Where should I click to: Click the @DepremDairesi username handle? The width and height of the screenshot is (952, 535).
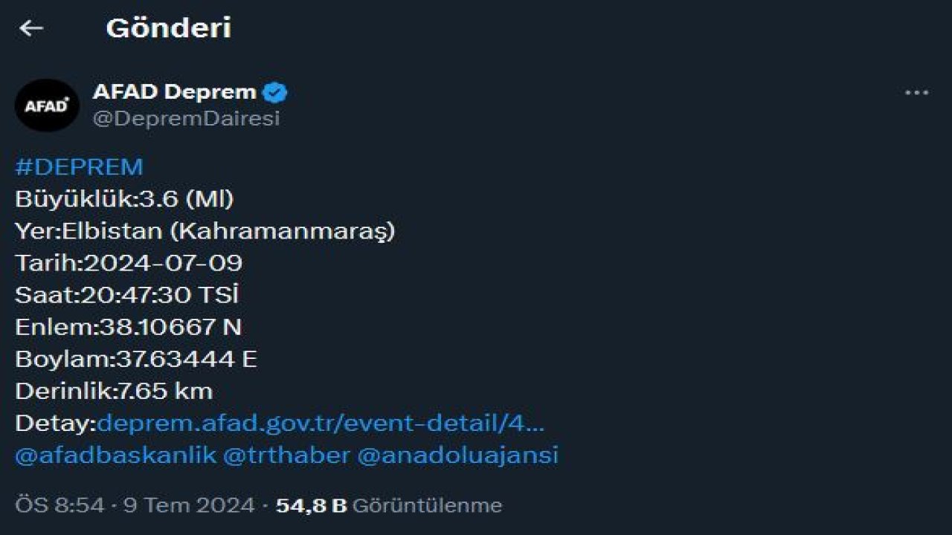click(x=184, y=115)
